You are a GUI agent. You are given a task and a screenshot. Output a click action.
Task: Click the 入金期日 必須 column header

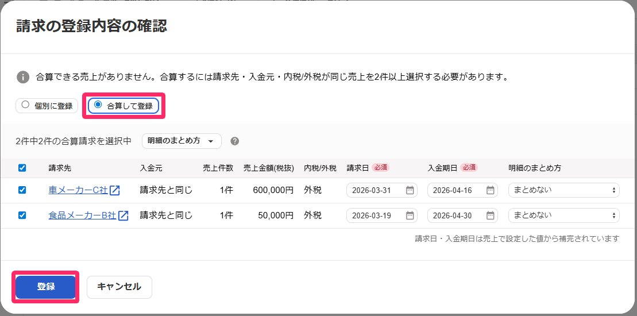coord(453,168)
